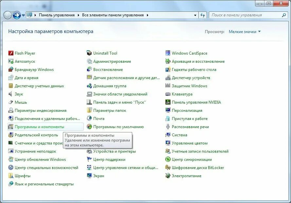Click the Архивация и восстановление icon
Image resolution: width=291 pixels, height=203 pixels.
click(168, 61)
